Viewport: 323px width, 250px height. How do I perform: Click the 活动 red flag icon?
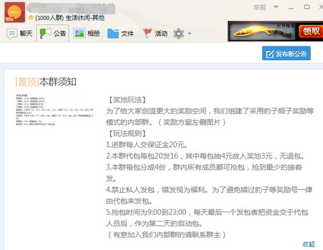click(147, 33)
